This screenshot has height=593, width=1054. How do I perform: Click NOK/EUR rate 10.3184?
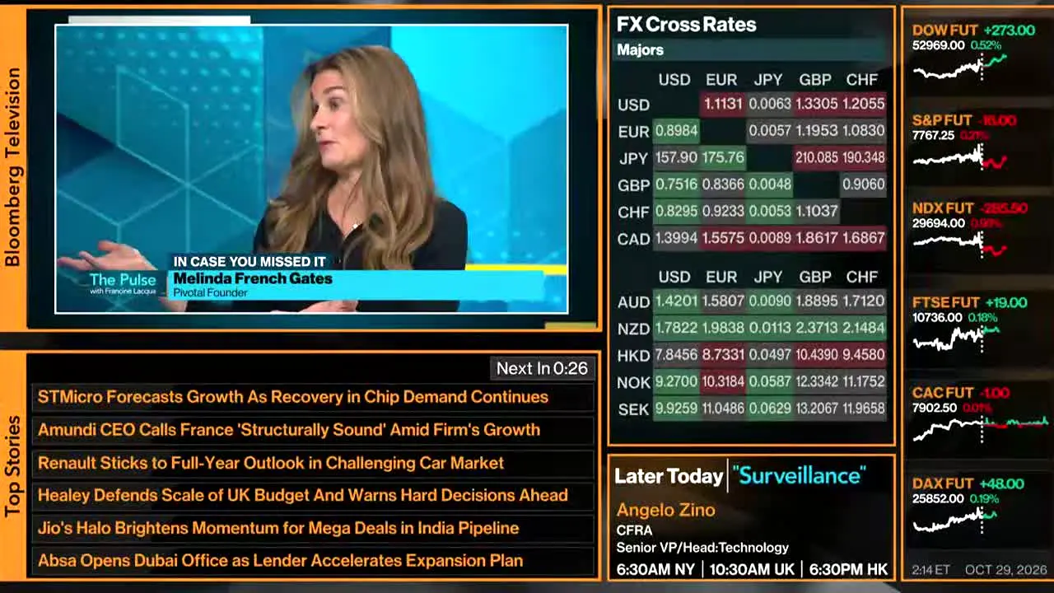point(722,381)
